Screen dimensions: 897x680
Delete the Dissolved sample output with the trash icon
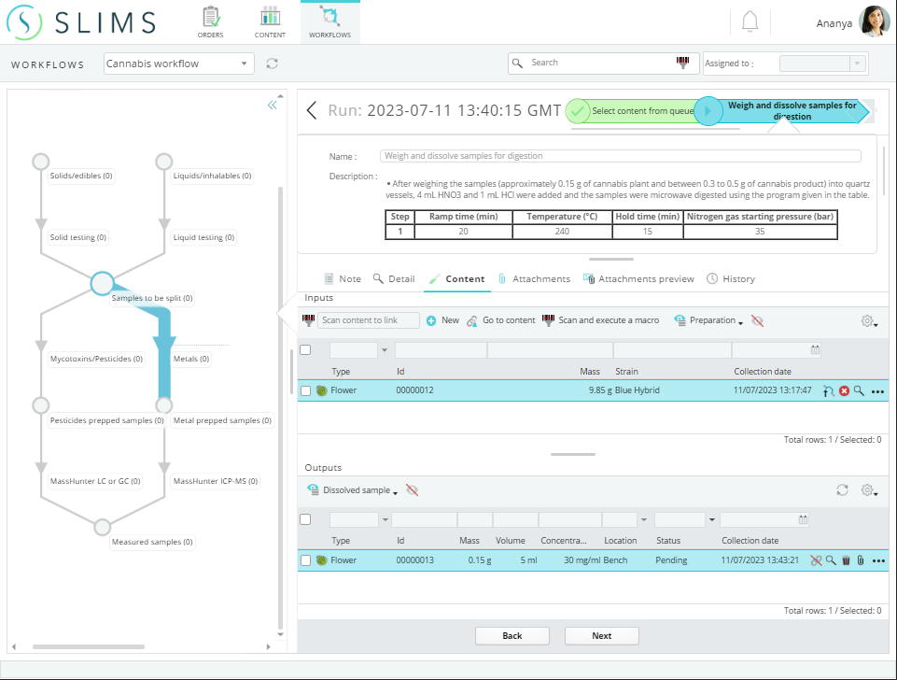[845, 560]
